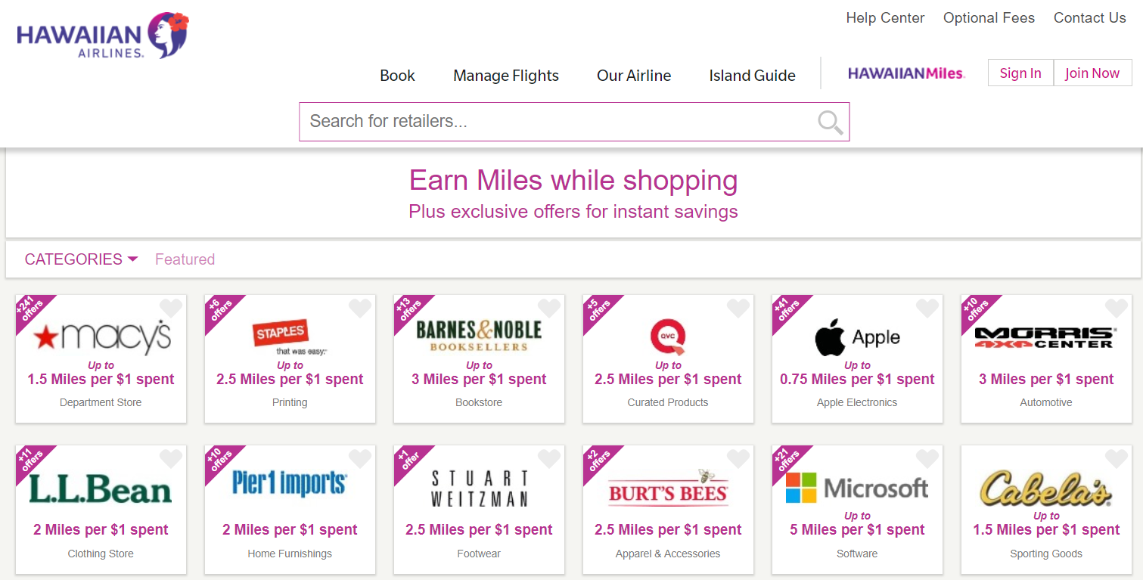Click the Sporting Goods category label

[x=1046, y=554]
